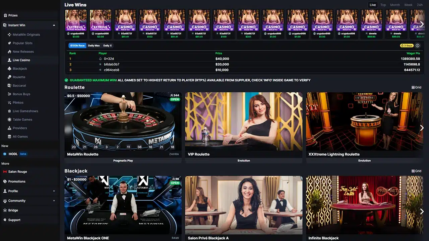The width and height of the screenshot is (429, 241).
Task: Show next Roulette games with arrow
Action: (x=422, y=128)
